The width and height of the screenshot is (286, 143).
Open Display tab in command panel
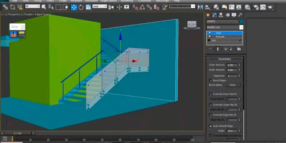pos(234,15)
